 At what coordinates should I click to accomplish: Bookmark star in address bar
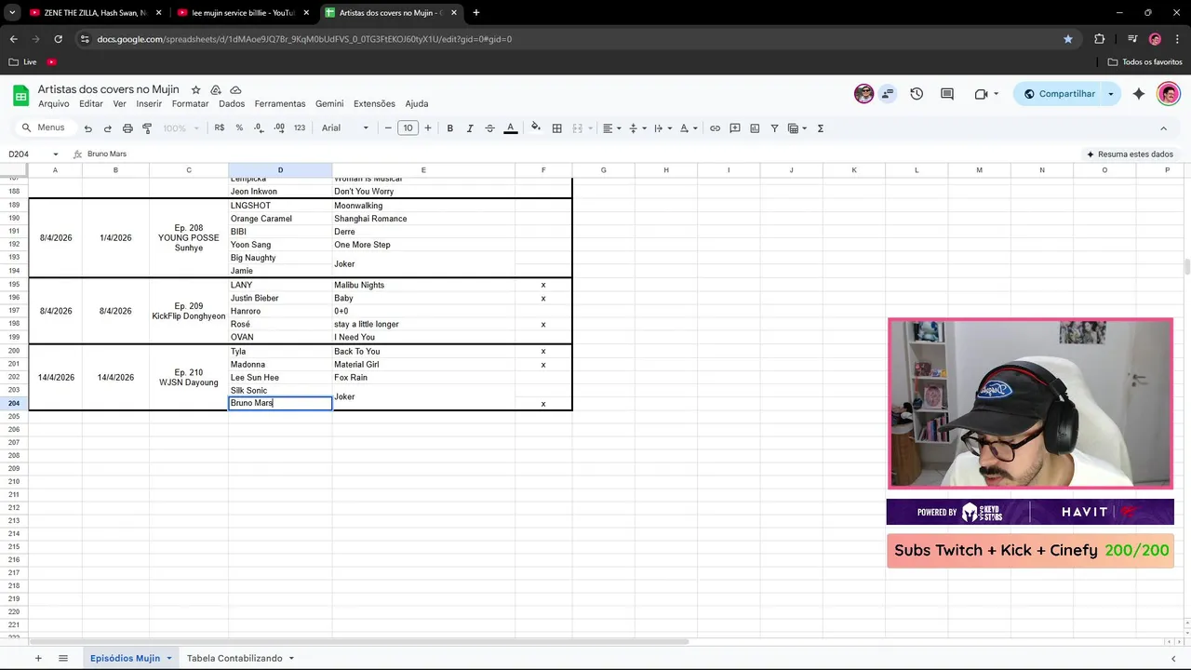click(1068, 39)
